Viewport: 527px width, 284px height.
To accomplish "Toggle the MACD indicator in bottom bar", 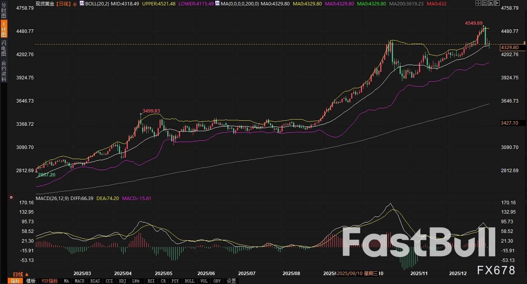I will click(x=79, y=281).
